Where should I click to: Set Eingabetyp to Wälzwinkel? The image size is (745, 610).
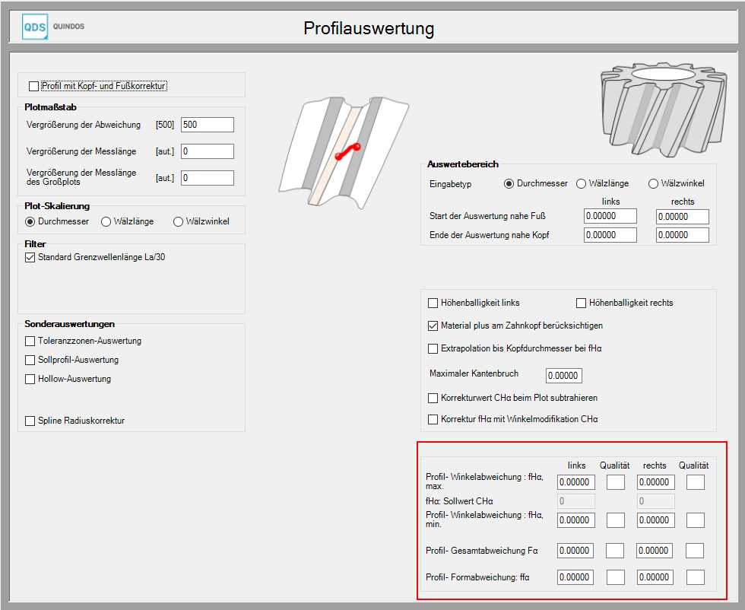[653, 183]
